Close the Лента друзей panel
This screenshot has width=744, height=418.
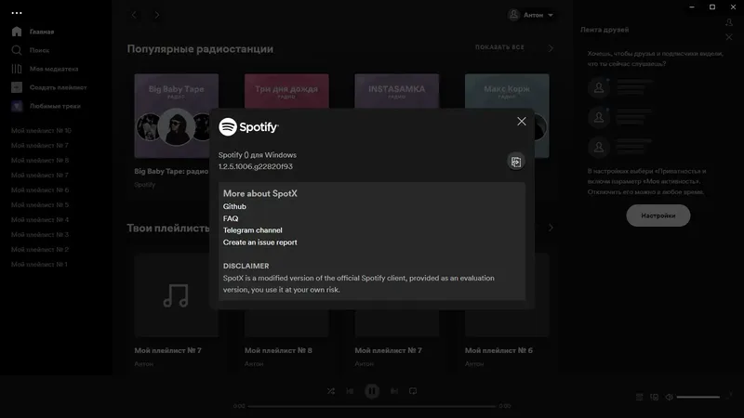coord(729,37)
